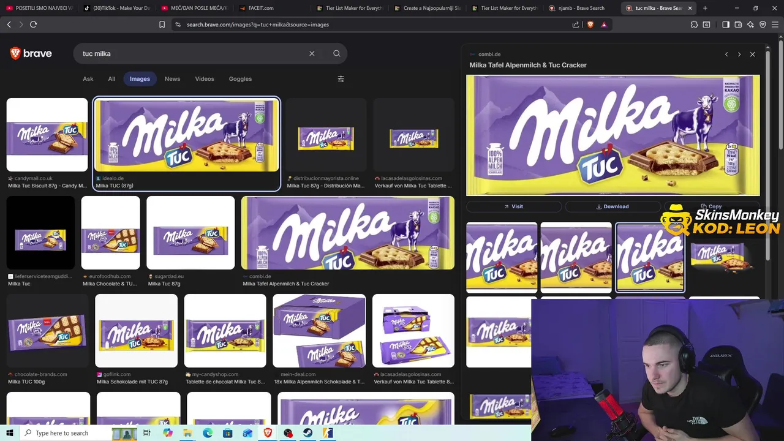The height and width of the screenshot is (441, 784).
Task: Close the image preview panel
Action: click(753, 54)
